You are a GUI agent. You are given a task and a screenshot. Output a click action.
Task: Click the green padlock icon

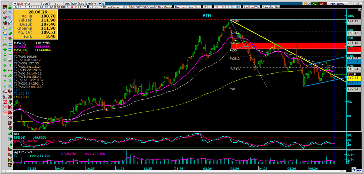coord(10,7)
